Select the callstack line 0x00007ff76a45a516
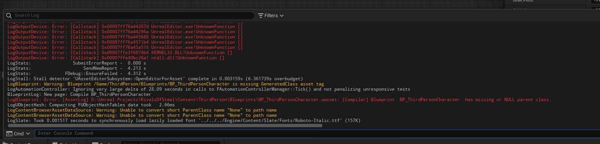 [x=125, y=47]
